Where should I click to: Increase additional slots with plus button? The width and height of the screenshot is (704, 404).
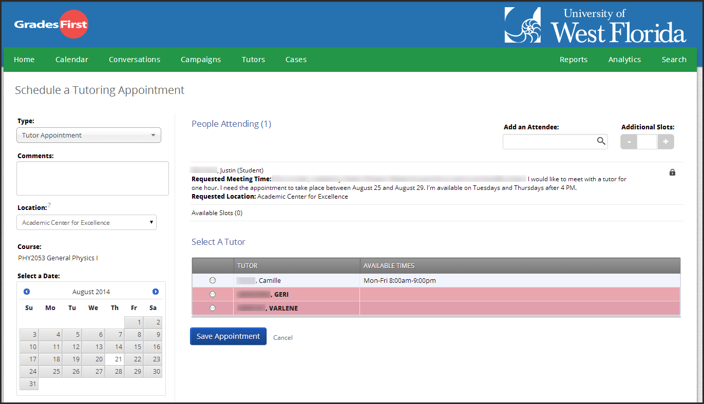(x=665, y=142)
